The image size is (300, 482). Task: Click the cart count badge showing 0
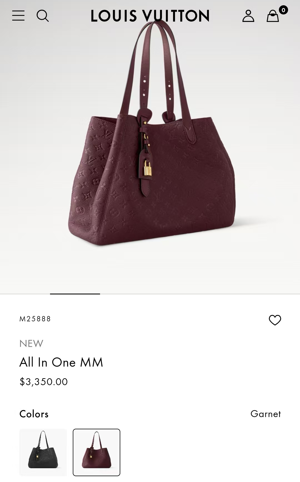pyautogui.click(x=283, y=10)
